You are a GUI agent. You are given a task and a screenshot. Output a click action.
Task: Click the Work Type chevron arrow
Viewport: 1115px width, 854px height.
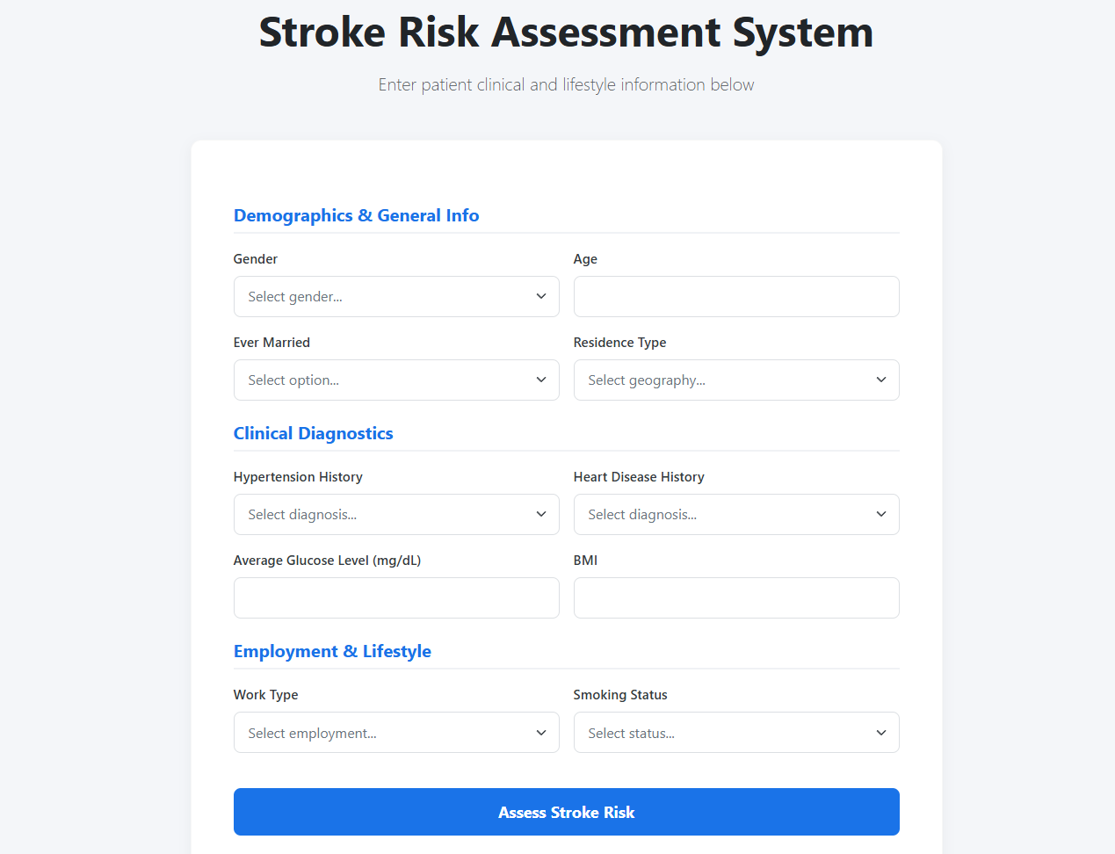click(541, 733)
